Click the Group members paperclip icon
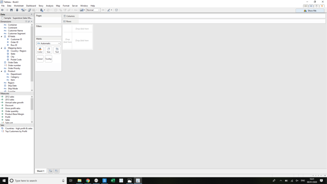 (69, 10)
